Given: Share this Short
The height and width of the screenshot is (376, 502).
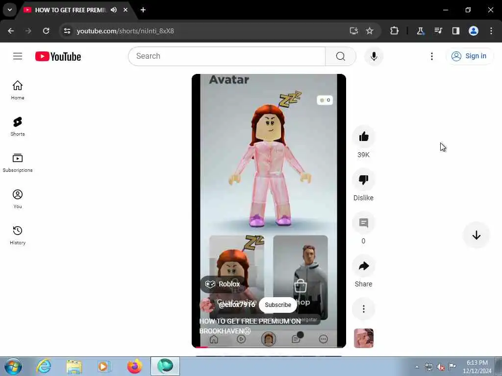Looking at the screenshot, I should [363, 266].
